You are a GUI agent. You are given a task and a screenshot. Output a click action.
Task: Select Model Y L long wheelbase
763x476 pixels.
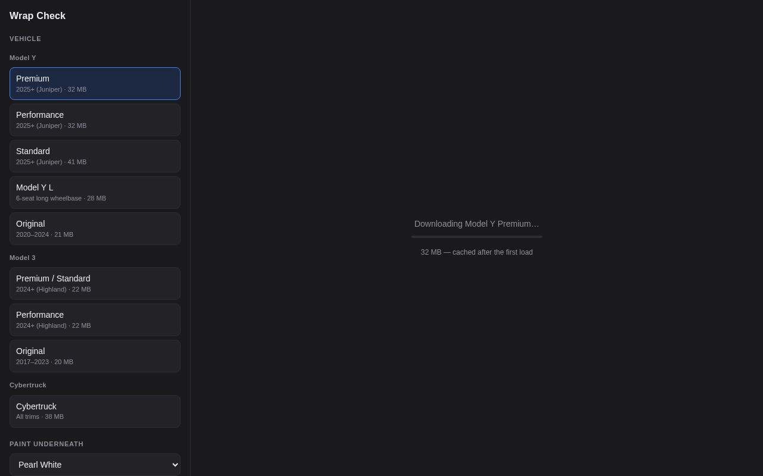point(95,192)
